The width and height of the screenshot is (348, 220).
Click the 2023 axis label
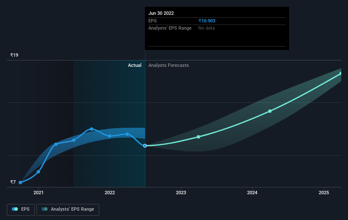[181, 193]
